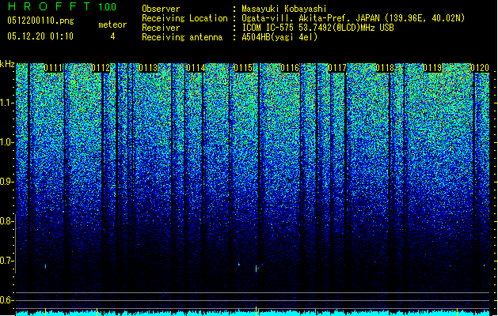Select the 0117 time marker

click(337, 68)
